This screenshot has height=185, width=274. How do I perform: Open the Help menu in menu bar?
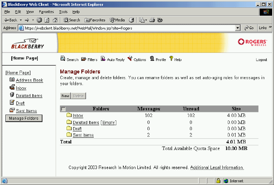(76, 12)
